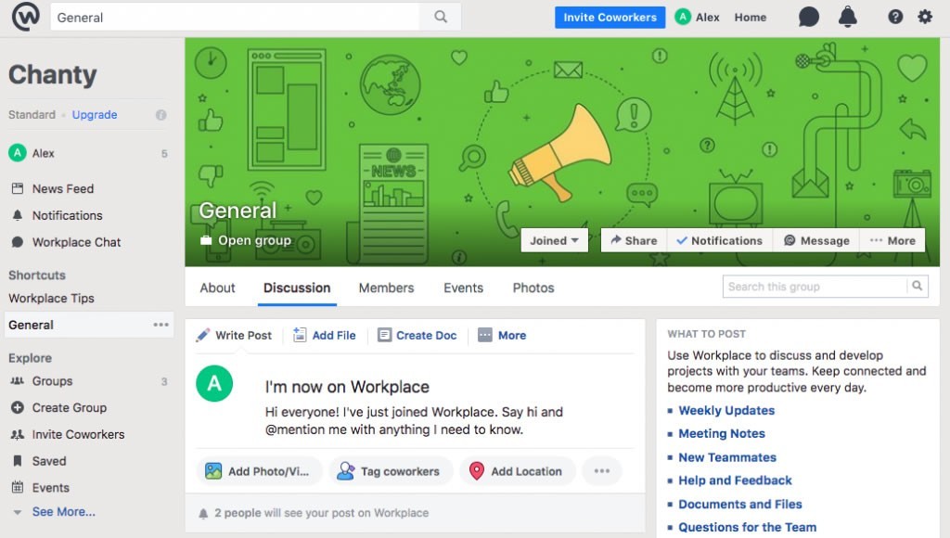The height and width of the screenshot is (538, 950).
Task: Toggle Notifications for the General group
Action: pos(719,240)
